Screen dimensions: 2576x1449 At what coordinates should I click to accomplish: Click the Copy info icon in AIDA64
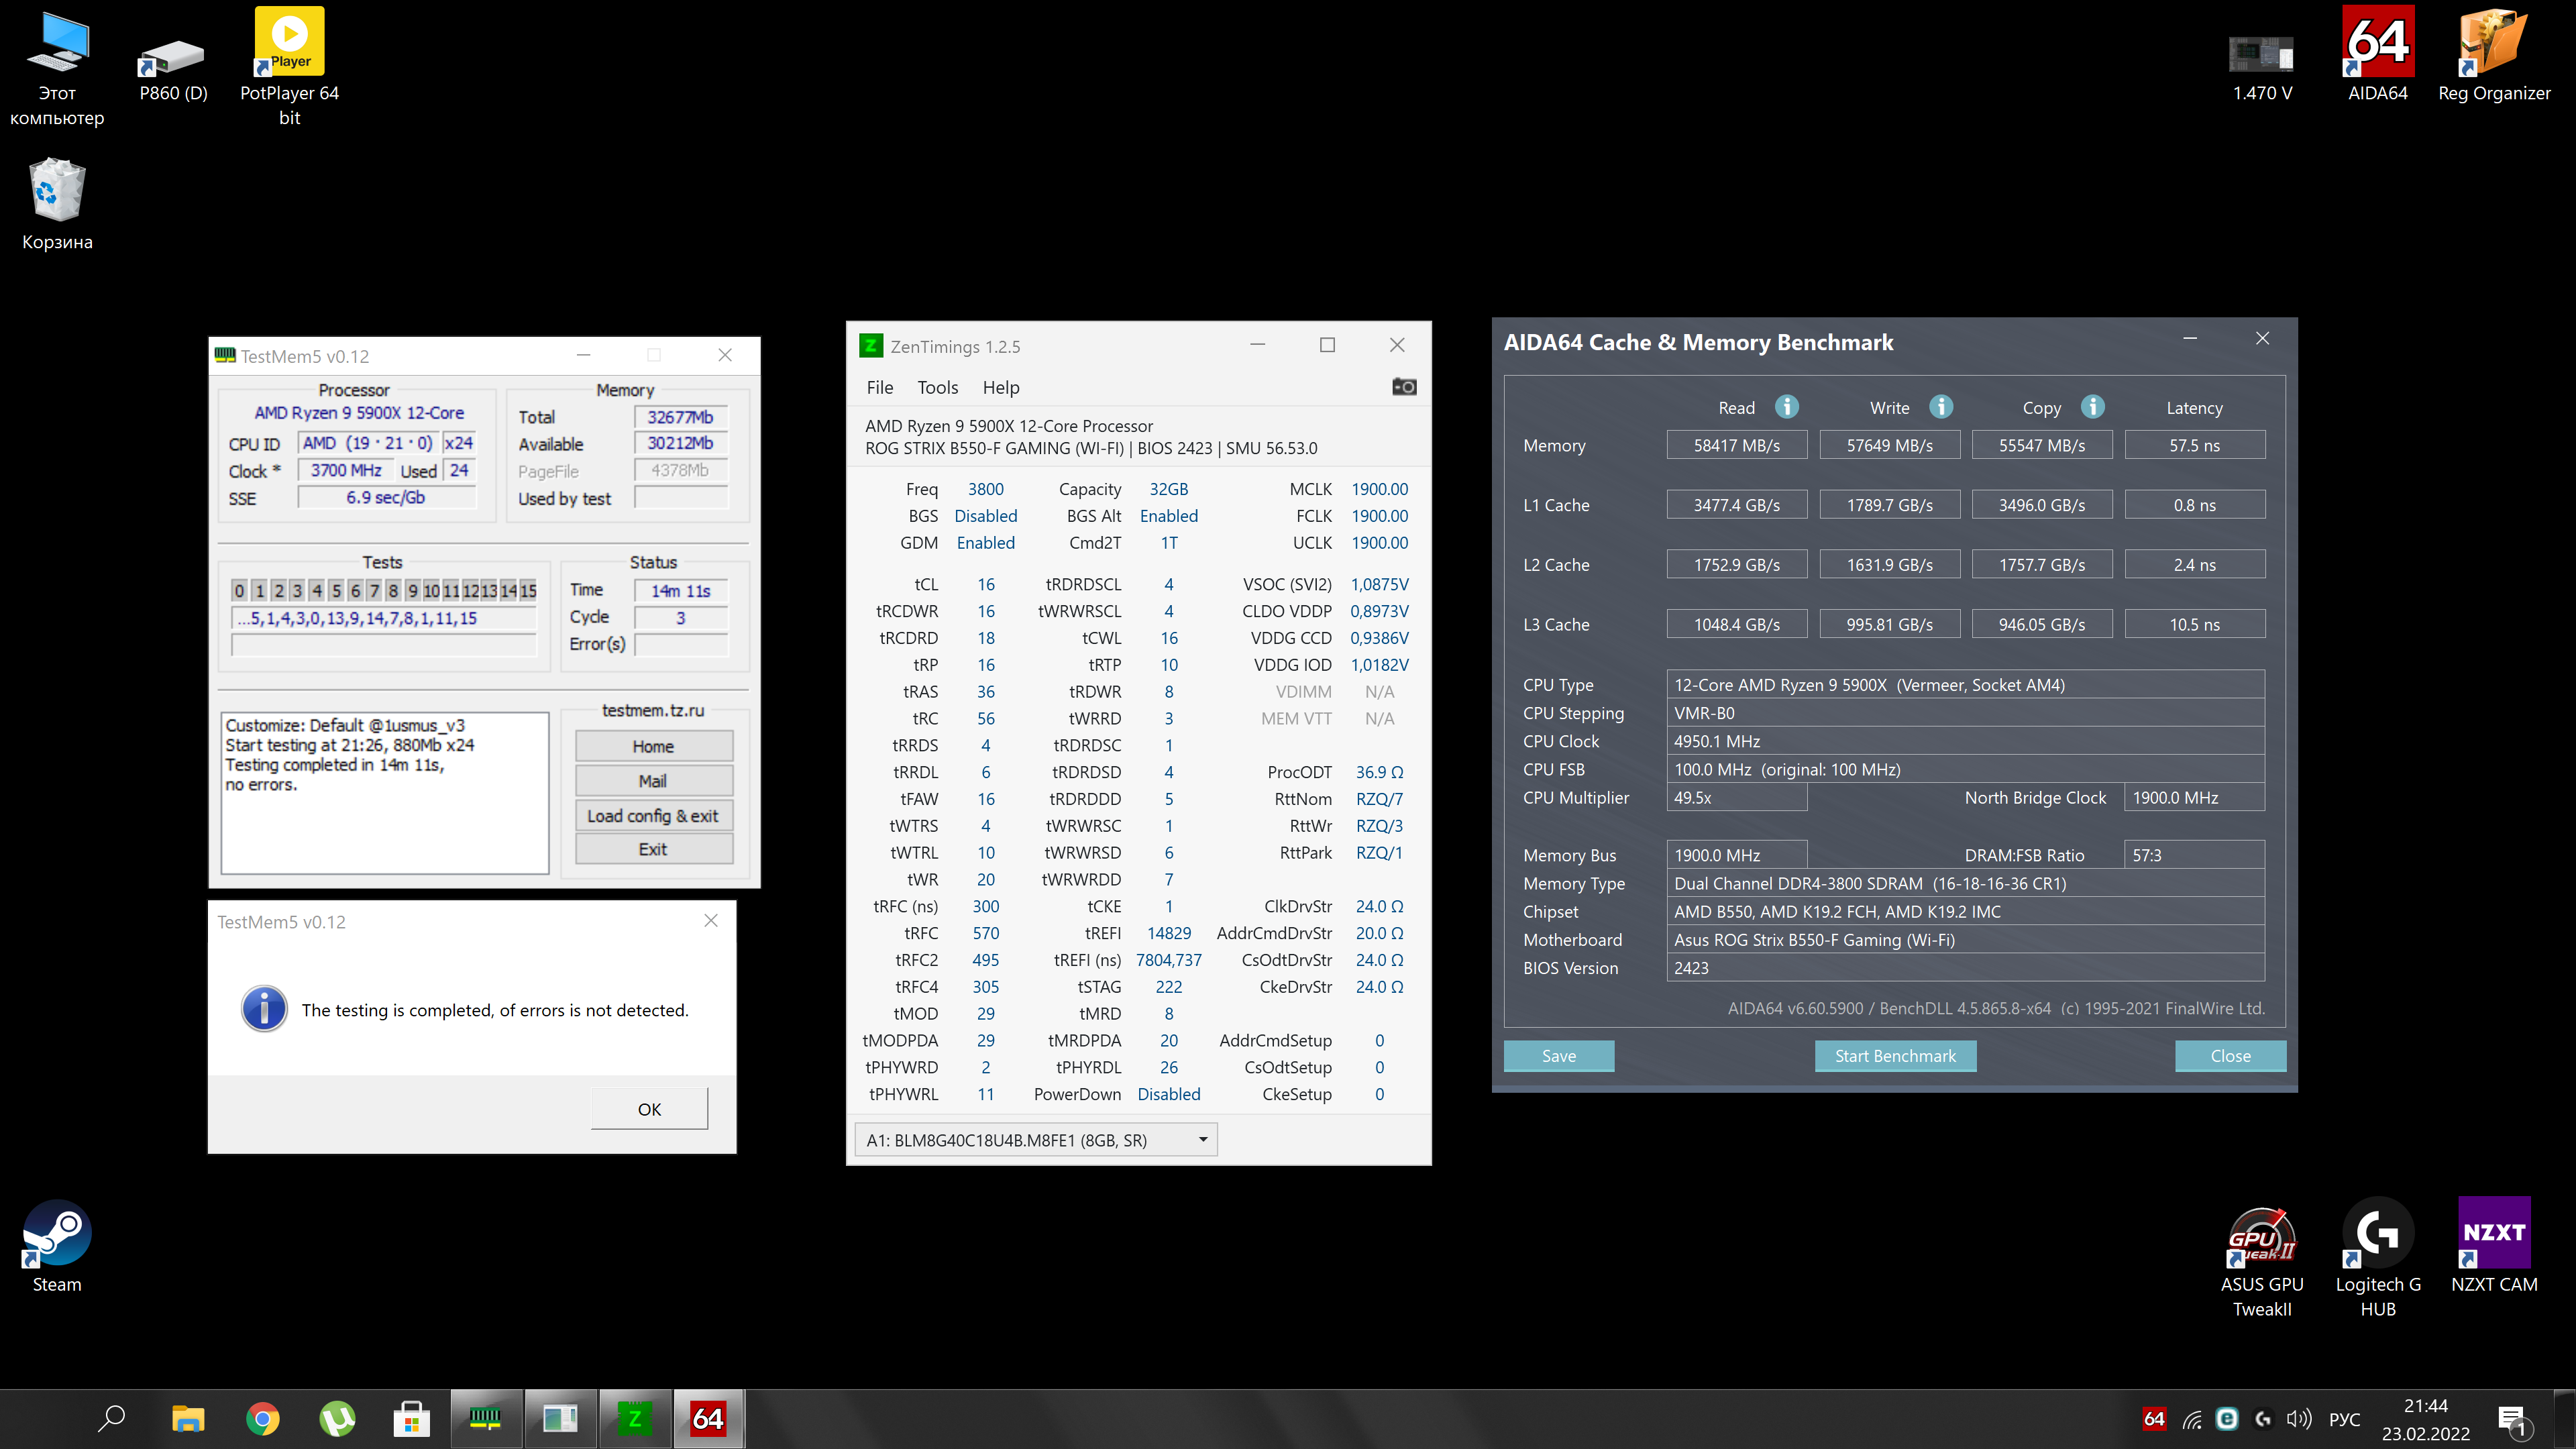click(2092, 407)
